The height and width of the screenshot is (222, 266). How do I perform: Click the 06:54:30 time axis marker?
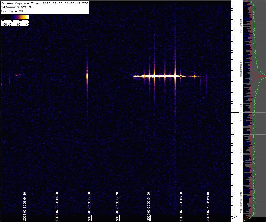click(x=89, y=206)
